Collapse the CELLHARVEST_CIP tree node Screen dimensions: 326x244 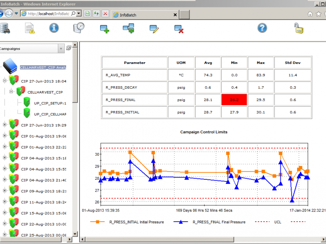coord(11,91)
